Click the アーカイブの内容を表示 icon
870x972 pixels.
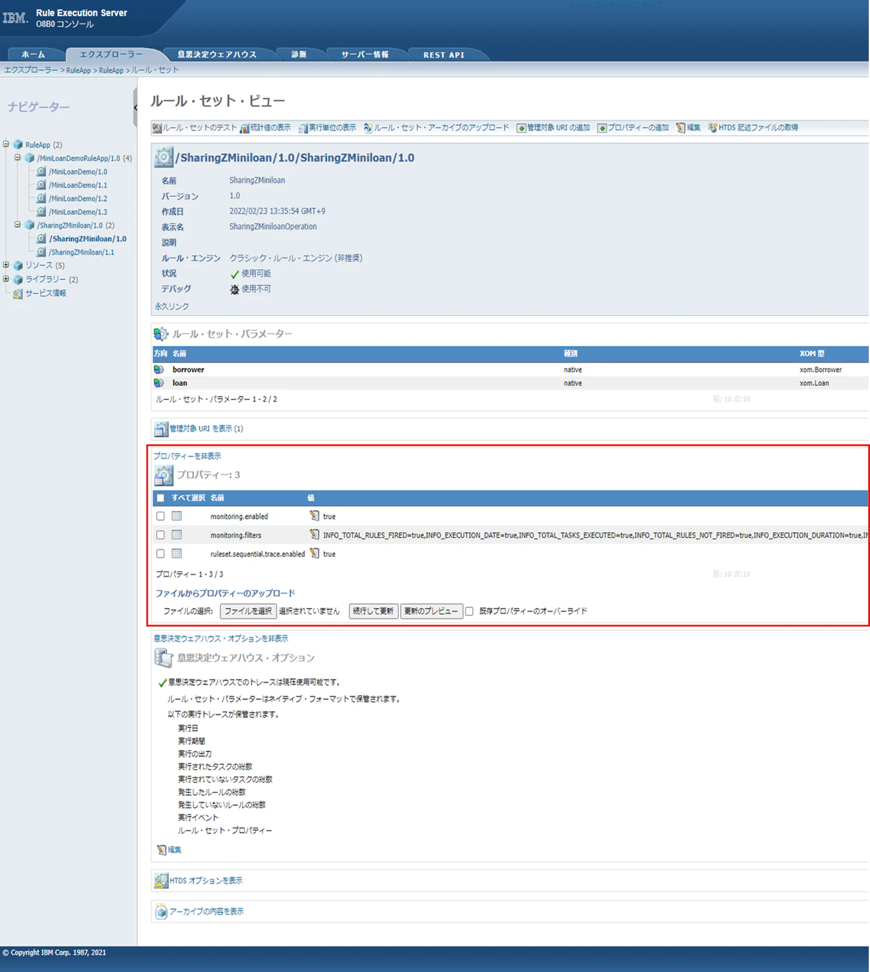click(x=161, y=912)
